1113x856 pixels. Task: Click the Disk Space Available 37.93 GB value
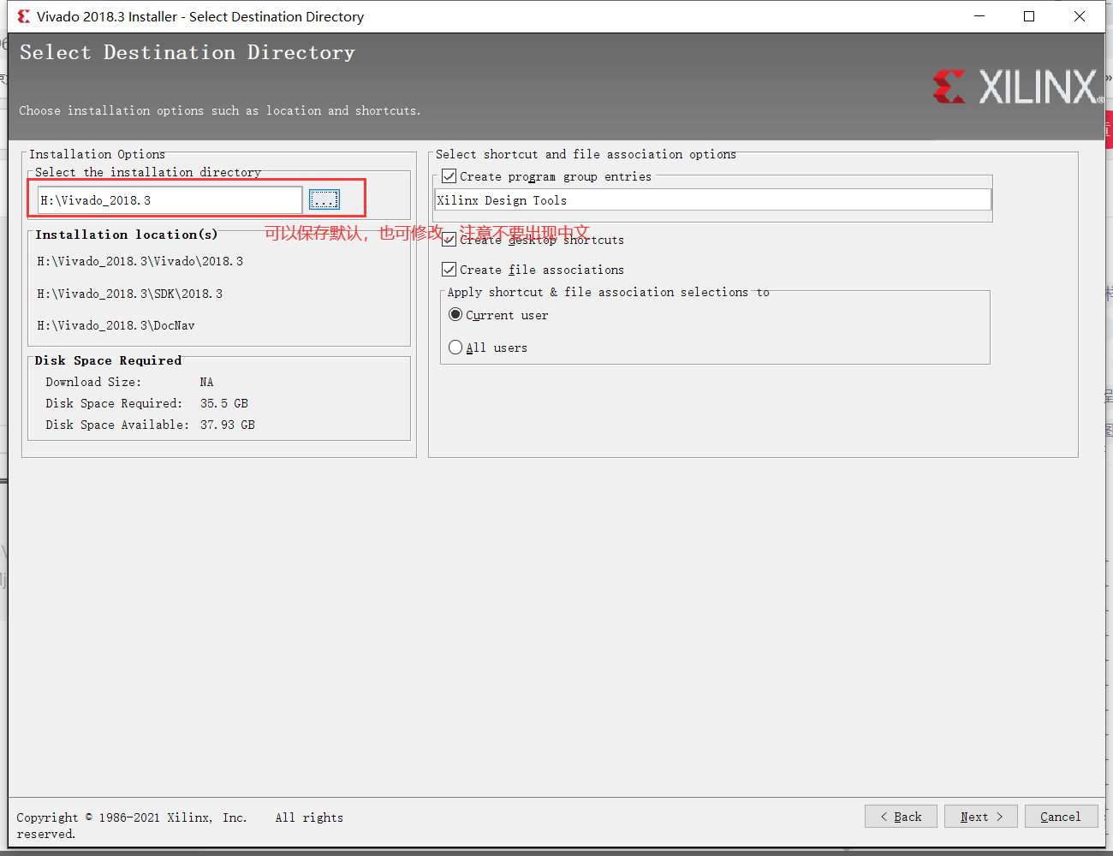[228, 425]
